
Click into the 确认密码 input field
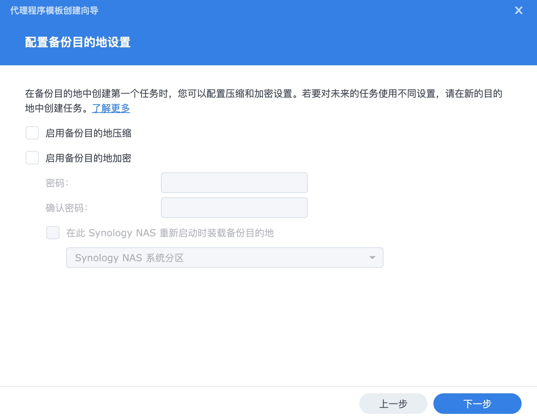click(234, 208)
